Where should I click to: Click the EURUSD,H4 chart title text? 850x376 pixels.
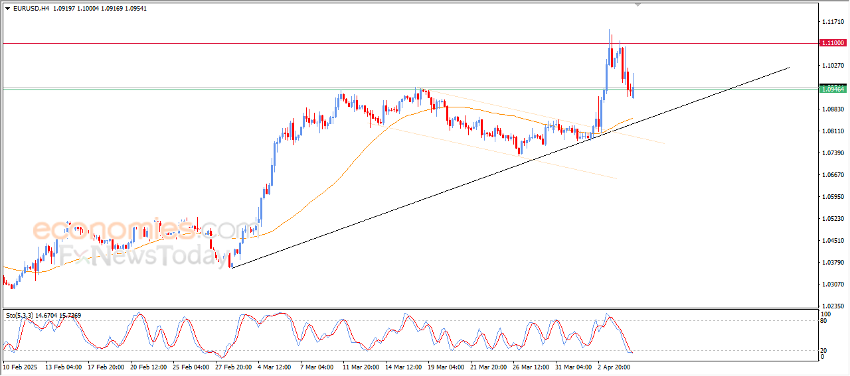click(31, 9)
